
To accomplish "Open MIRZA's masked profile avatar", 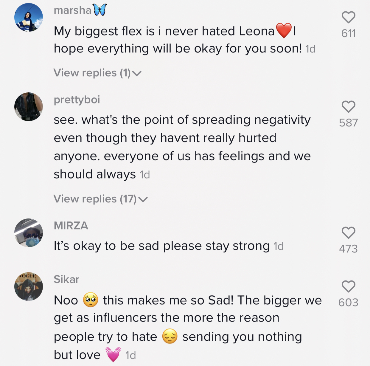I will point(29,233).
